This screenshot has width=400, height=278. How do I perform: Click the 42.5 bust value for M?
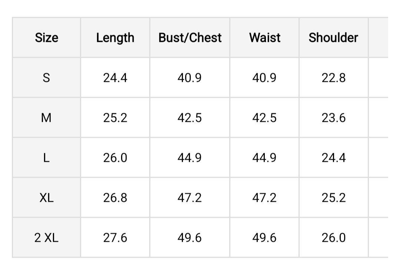point(190,118)
